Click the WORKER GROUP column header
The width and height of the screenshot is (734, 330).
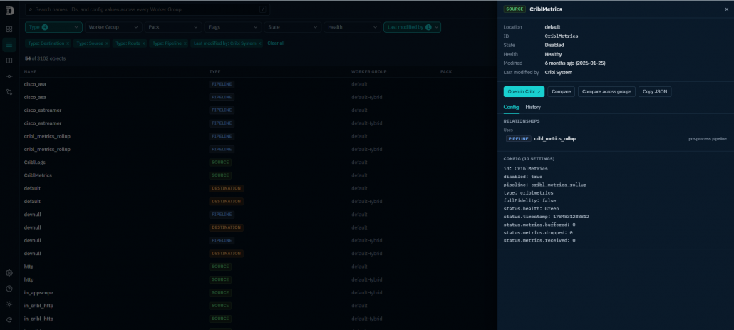click(x=369, y=72)
